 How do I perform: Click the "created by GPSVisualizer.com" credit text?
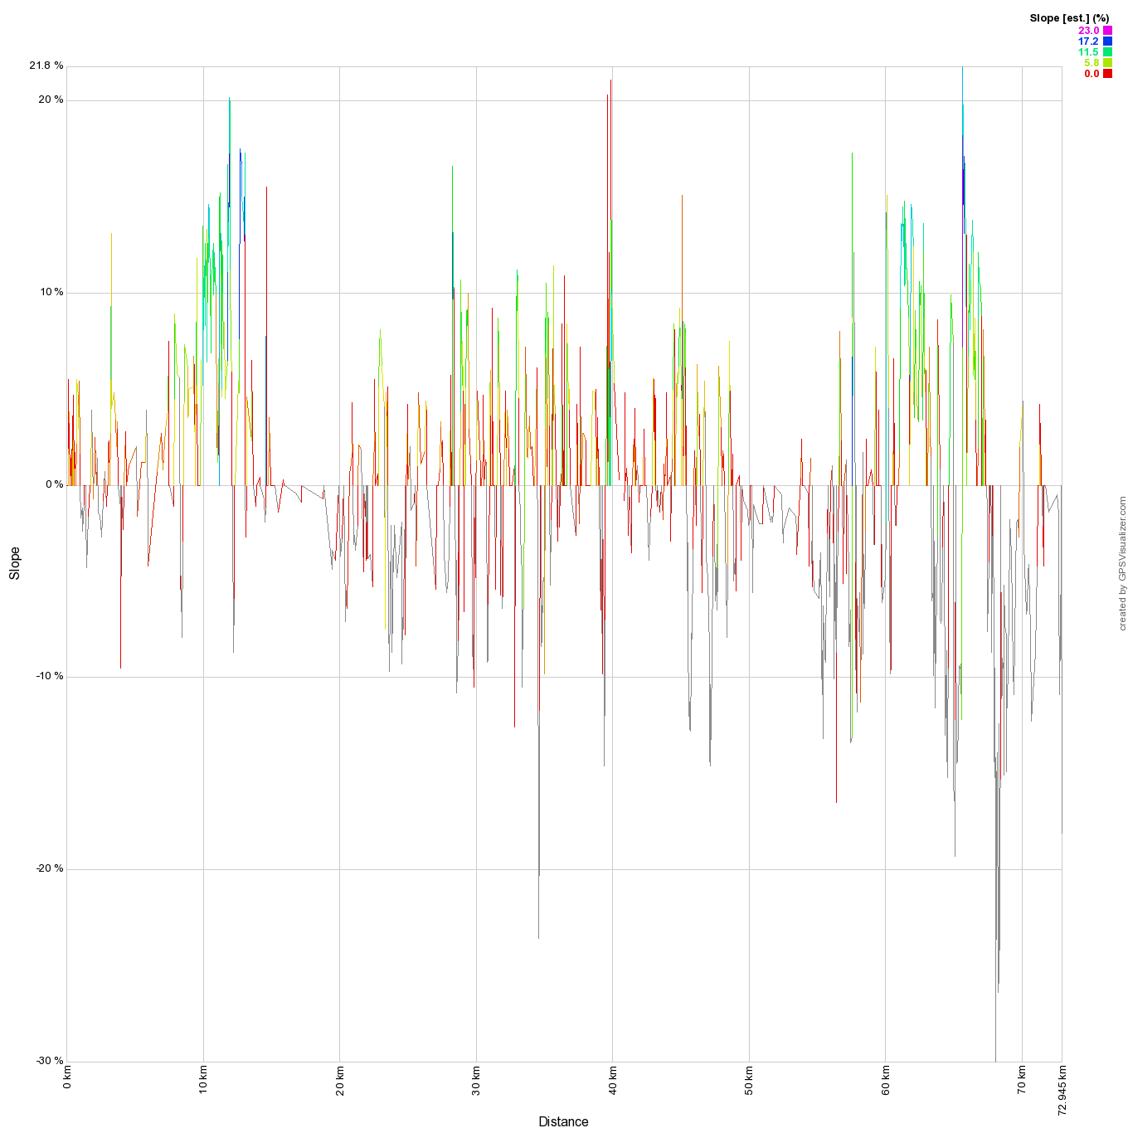[x=1122, y=563]
